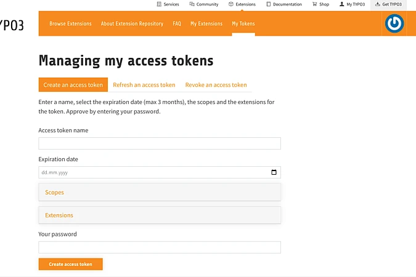The image size is (416, 277).
Task: Switch to Refresh an access token tab
Action: [144, 85]
